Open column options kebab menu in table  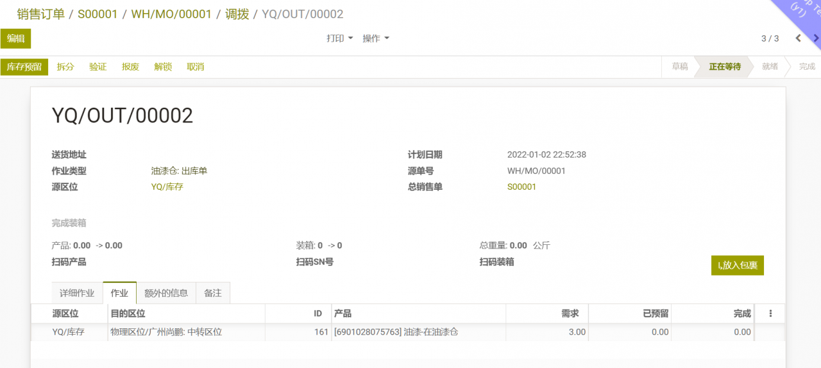(x=770, y=314)
